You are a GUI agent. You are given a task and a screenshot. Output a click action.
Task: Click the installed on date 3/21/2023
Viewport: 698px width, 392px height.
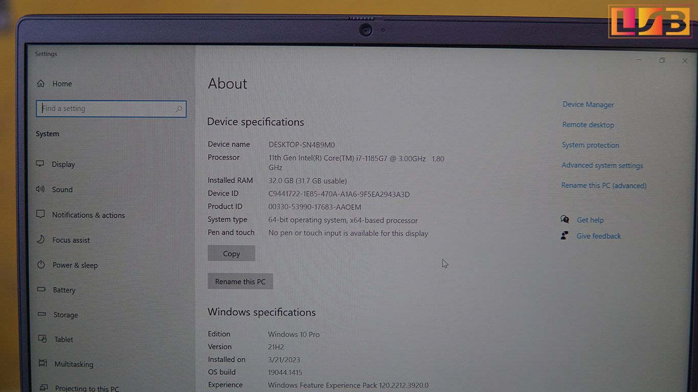(x=285, y=360)
